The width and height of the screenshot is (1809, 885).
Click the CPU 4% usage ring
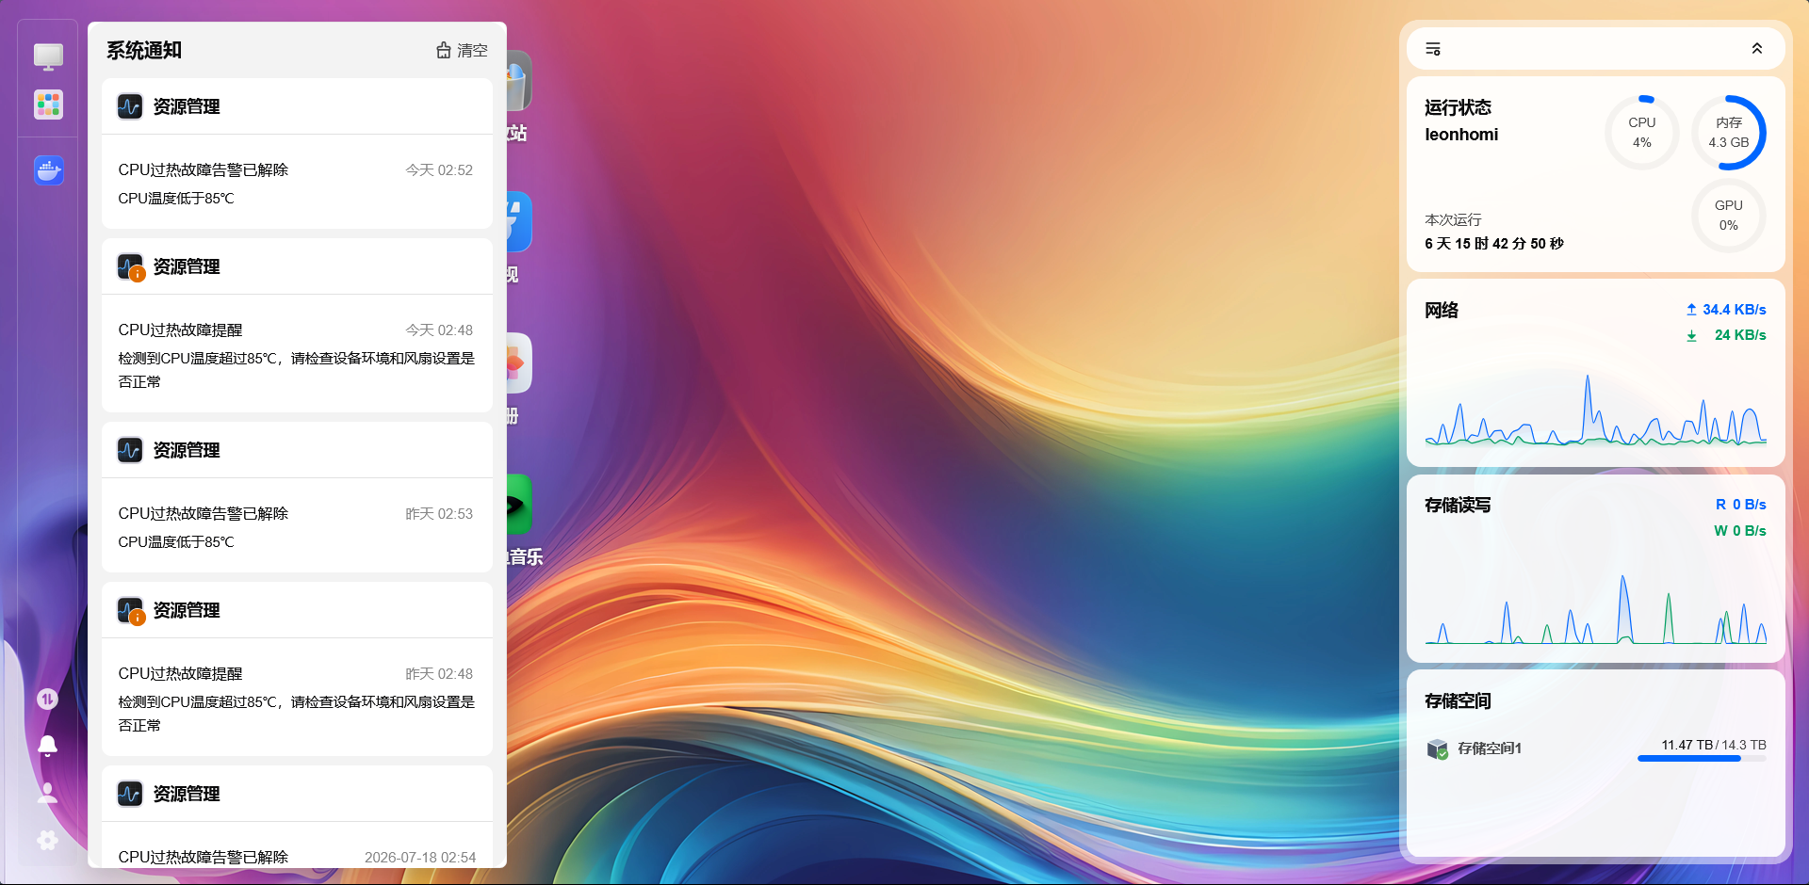pos(1642,133)
